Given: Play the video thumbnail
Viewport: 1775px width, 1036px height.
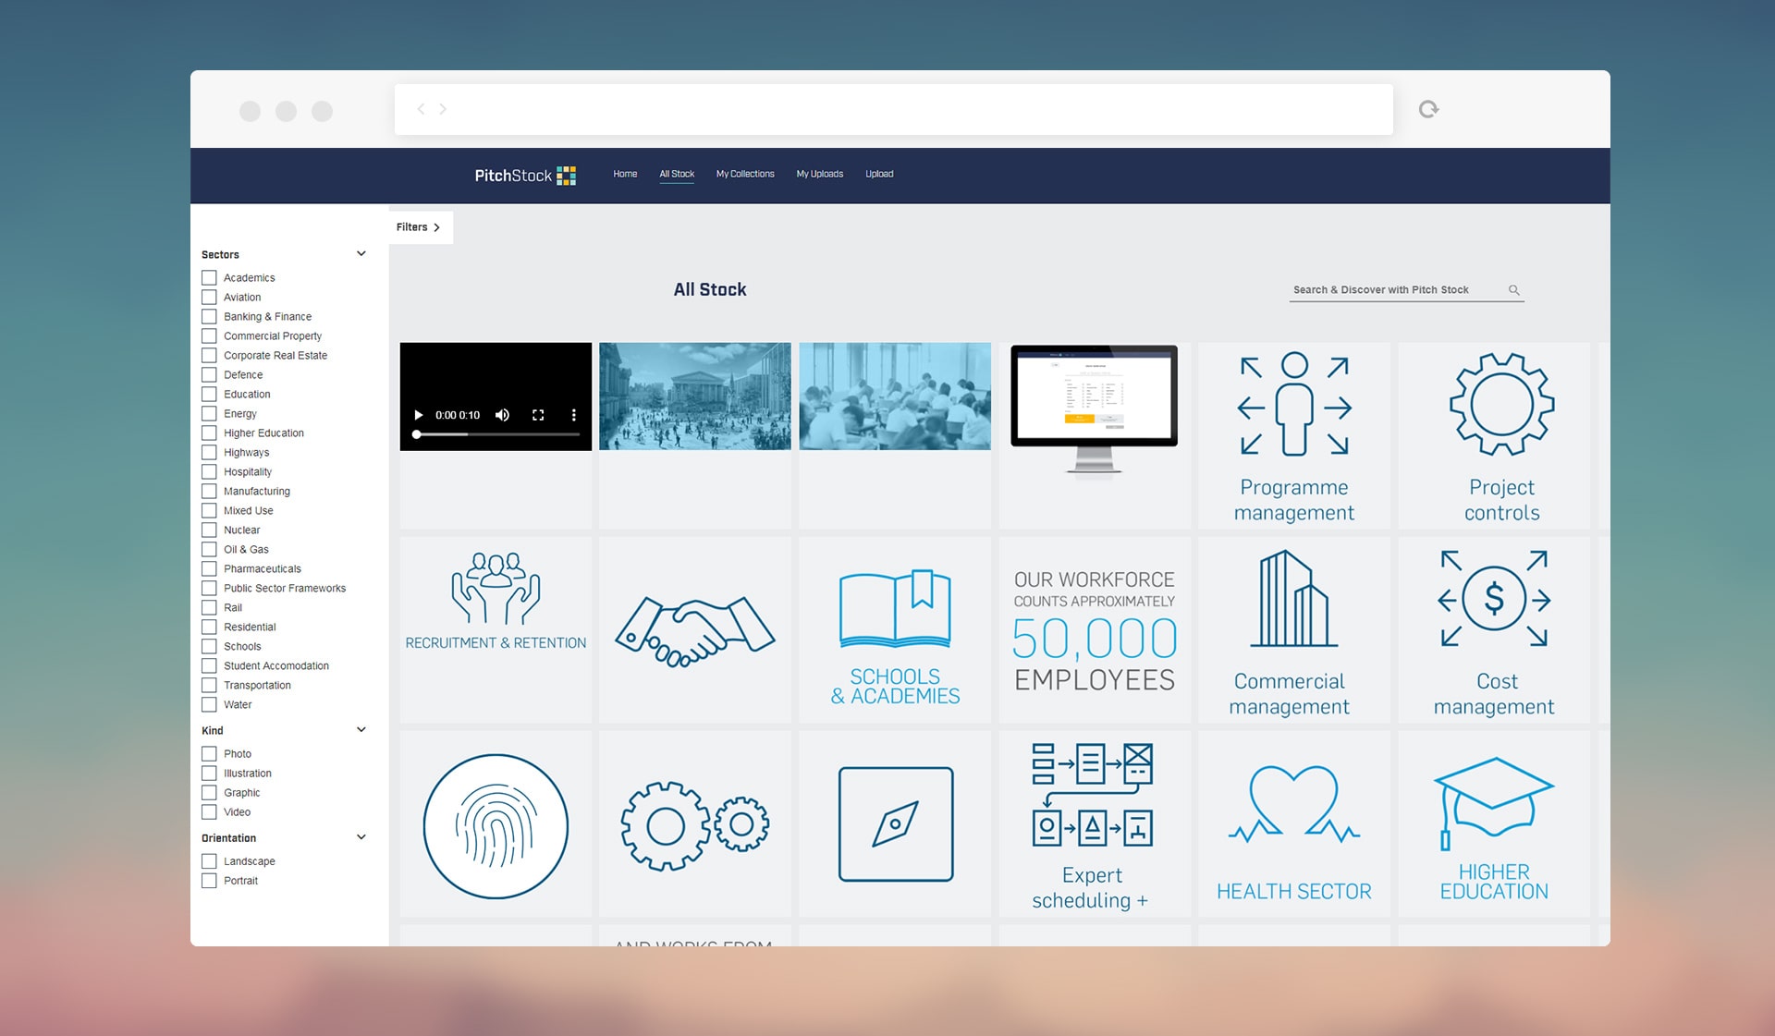Looking at the screenshot, I should (x=419, y=415).
